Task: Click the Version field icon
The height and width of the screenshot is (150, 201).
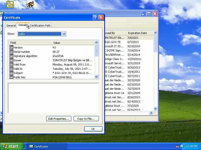Action: pyautogui.click(x=11, y=47)
